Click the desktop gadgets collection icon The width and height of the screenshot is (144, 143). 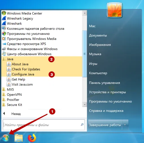[4, 28]
